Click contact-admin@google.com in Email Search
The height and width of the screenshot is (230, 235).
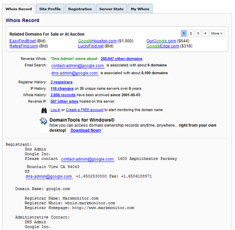click(77, 66)
